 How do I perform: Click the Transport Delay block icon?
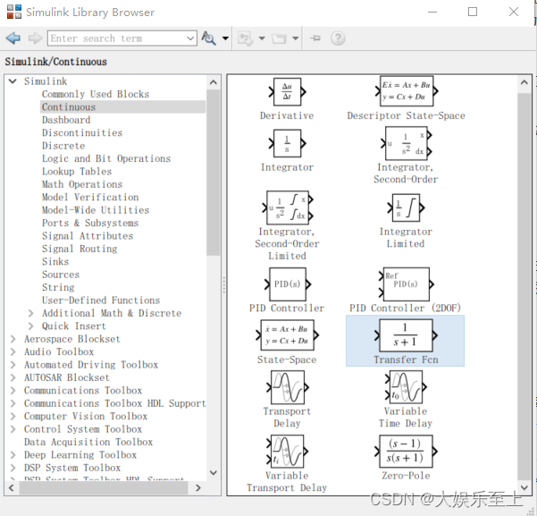pos(288,387)
